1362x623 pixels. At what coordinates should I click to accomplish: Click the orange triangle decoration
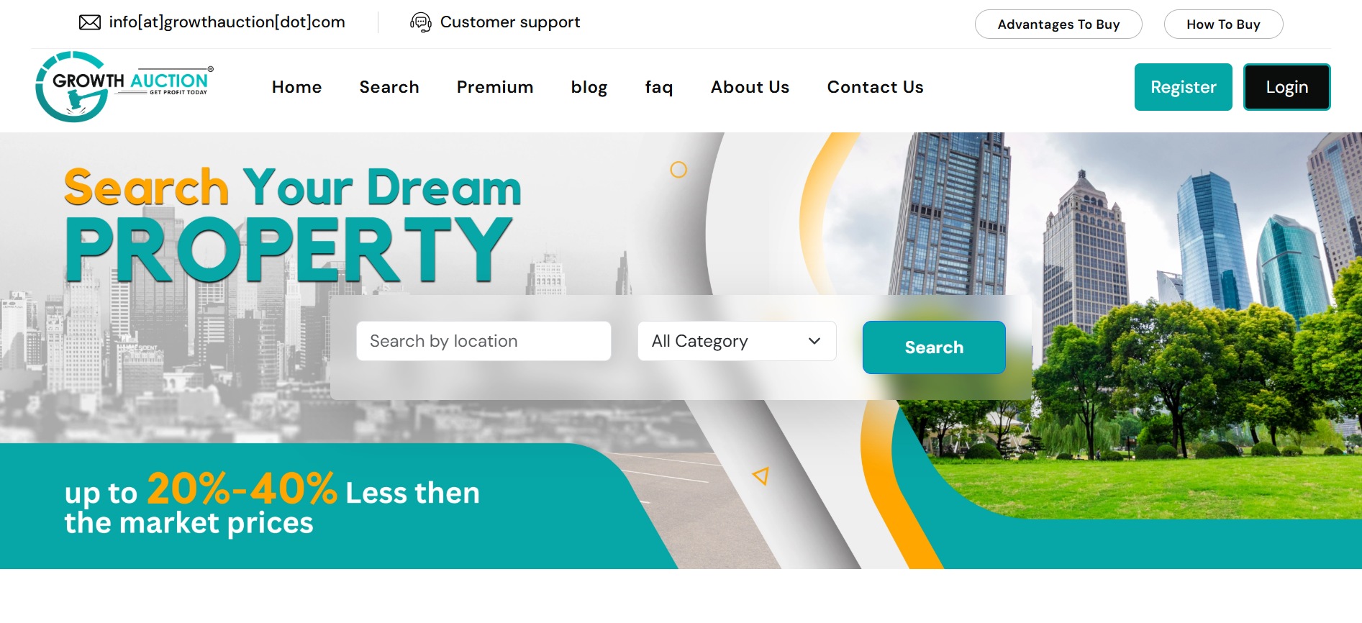click(x=761, y=476)
